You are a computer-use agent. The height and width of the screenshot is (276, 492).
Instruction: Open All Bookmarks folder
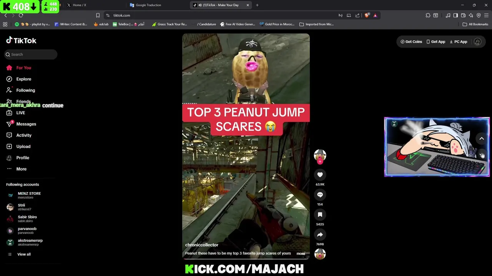(475, 24)
